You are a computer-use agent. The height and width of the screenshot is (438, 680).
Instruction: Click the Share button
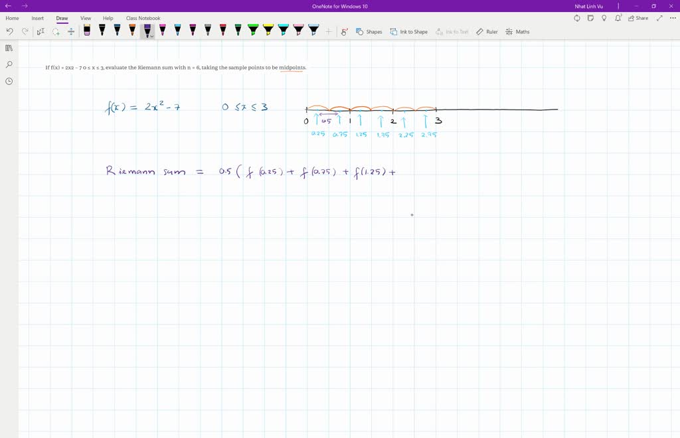click(x=637, y=18)
